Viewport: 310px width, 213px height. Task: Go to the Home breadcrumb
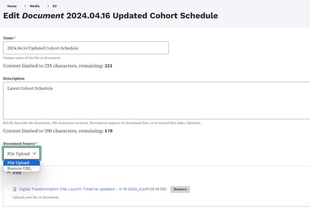pyautogui.click(x=12, y=6)
